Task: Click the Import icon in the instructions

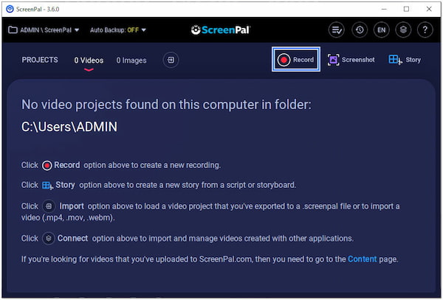Action: coord(49,206)
